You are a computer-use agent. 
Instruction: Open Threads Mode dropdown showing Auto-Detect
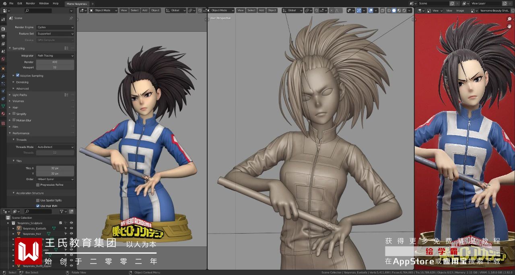55,147
